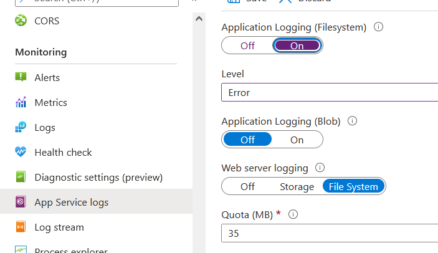Select On for Application Logging (Filesystem)
438x253 pixels.
(x=297, y=45)
